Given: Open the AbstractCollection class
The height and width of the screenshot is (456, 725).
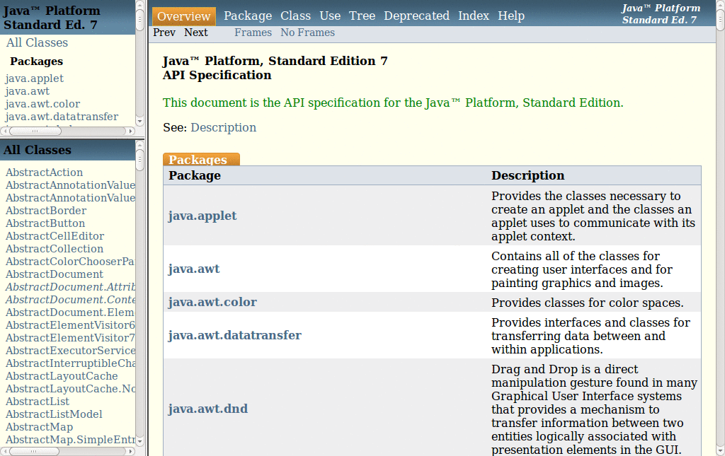Looking at the screenshot, I should [54, 249].
